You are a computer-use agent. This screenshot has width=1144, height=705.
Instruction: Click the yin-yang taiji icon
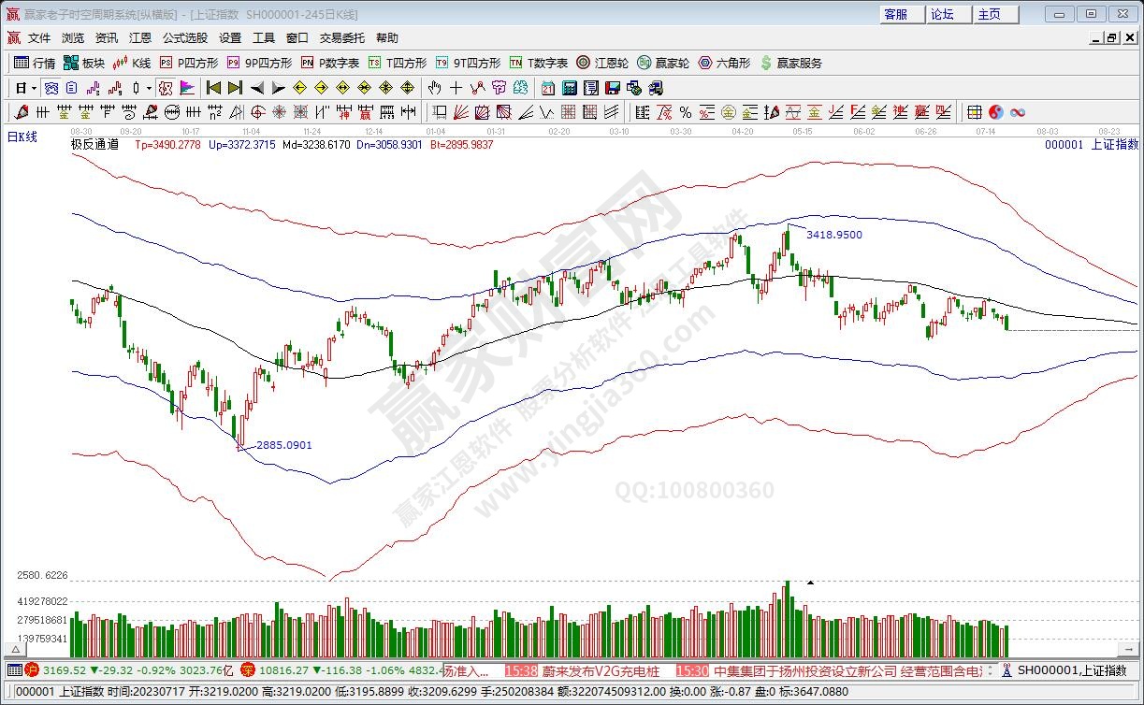coord(995,112)
